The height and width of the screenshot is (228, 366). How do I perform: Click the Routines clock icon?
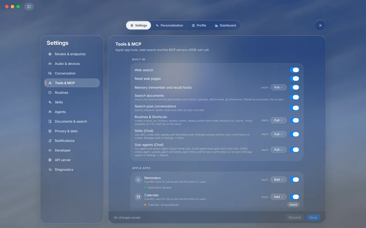click(x=50, y=93)
